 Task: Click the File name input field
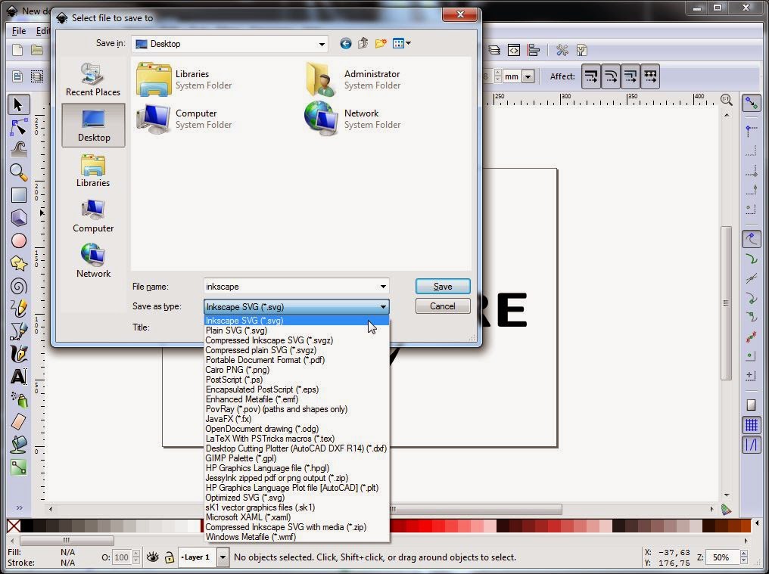[291, 287]
